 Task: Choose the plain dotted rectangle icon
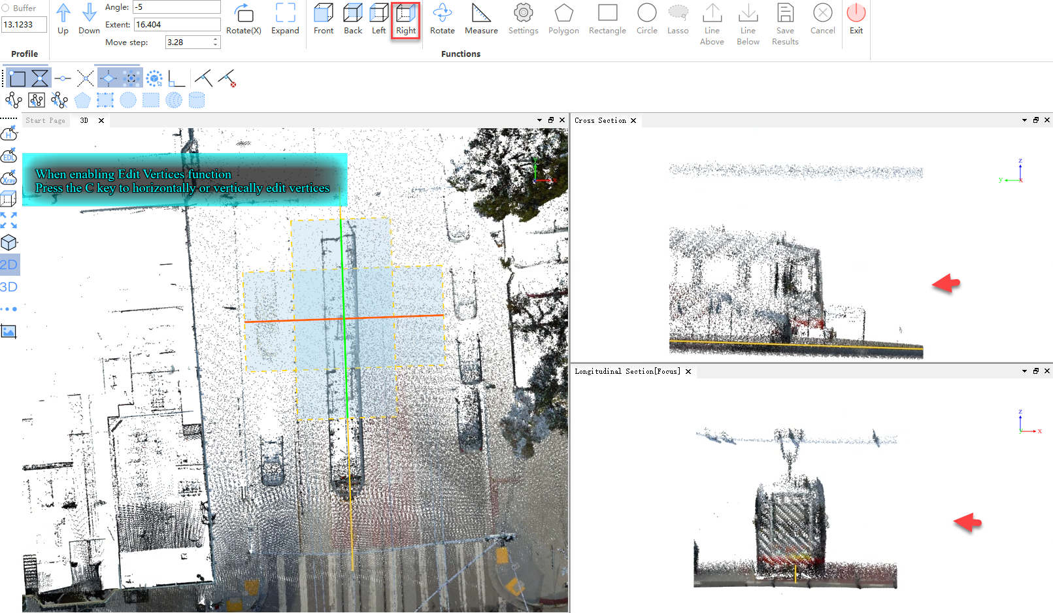pos(151,100)
